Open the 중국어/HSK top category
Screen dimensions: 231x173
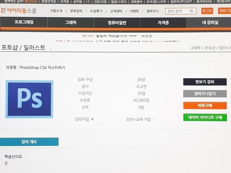click(204, 2)
